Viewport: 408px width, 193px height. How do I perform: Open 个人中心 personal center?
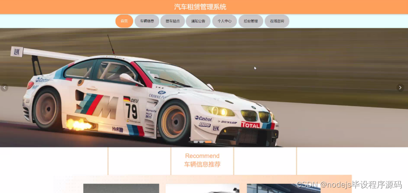[x=225, y=21]
